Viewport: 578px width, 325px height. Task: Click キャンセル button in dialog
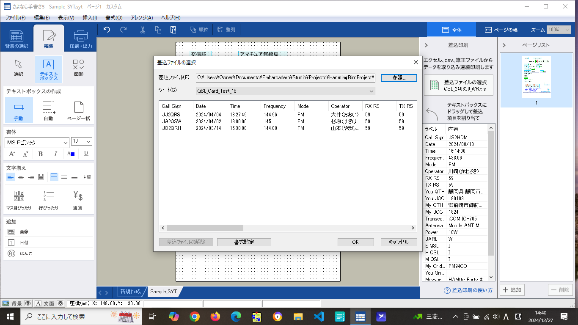[398, 242]
